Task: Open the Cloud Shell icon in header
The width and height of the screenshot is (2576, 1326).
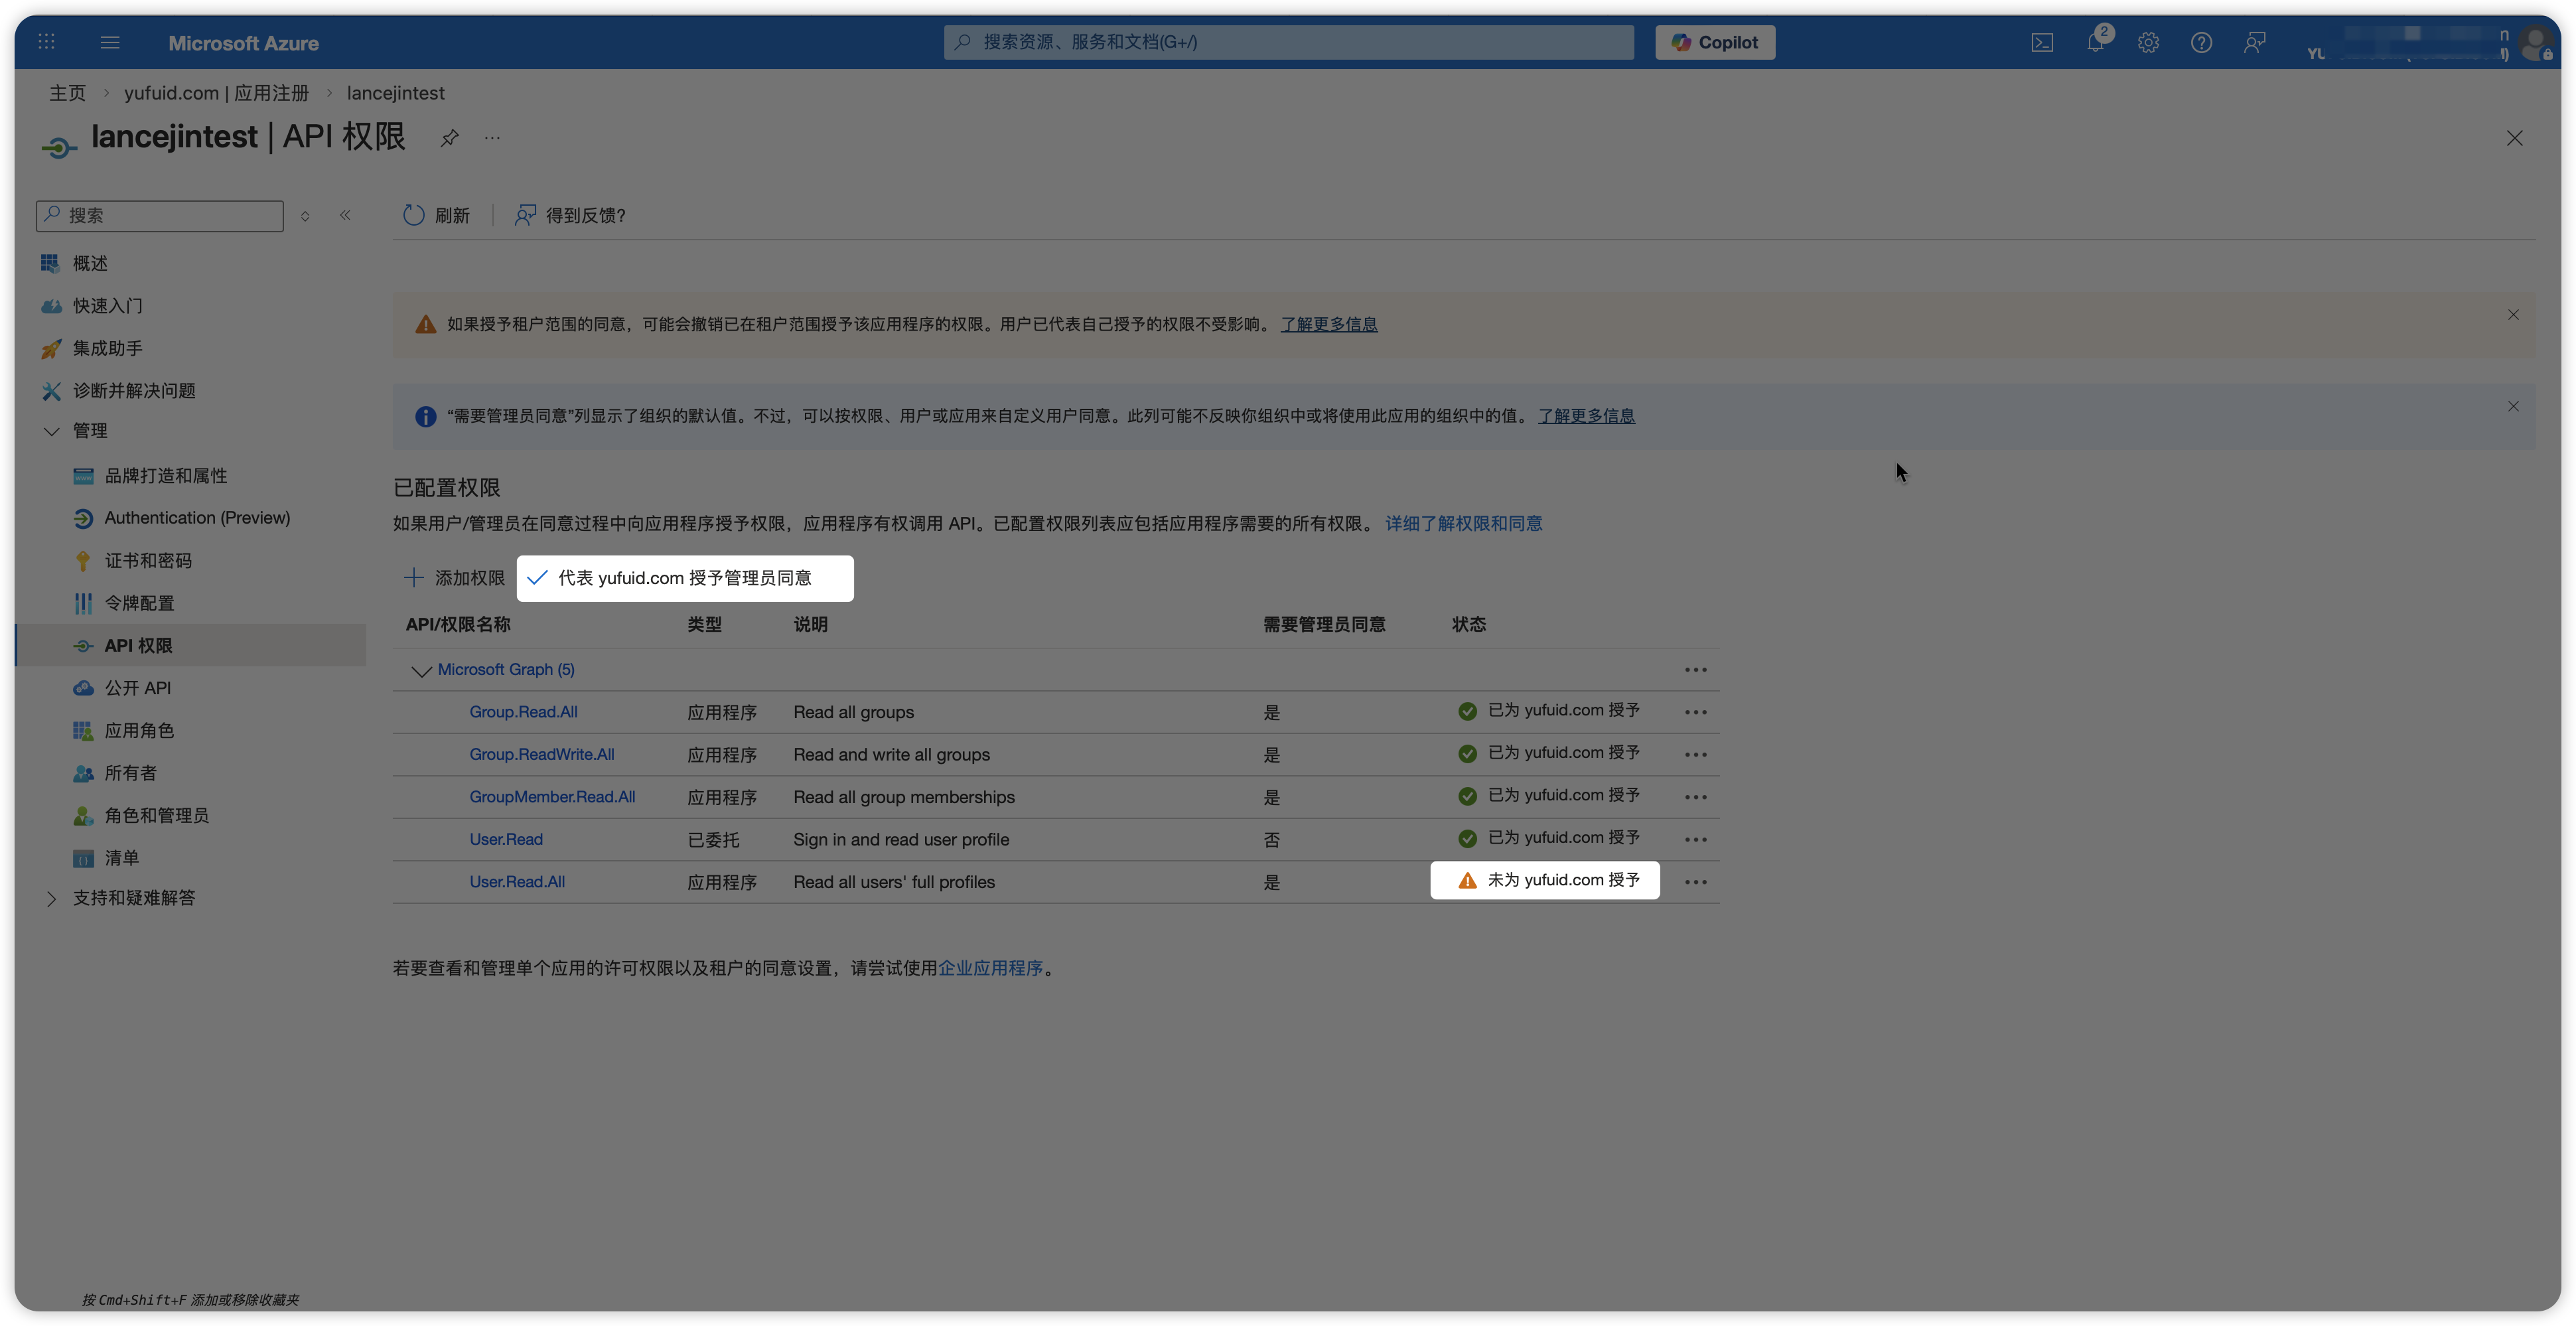Action: (x=2042, y=43)
